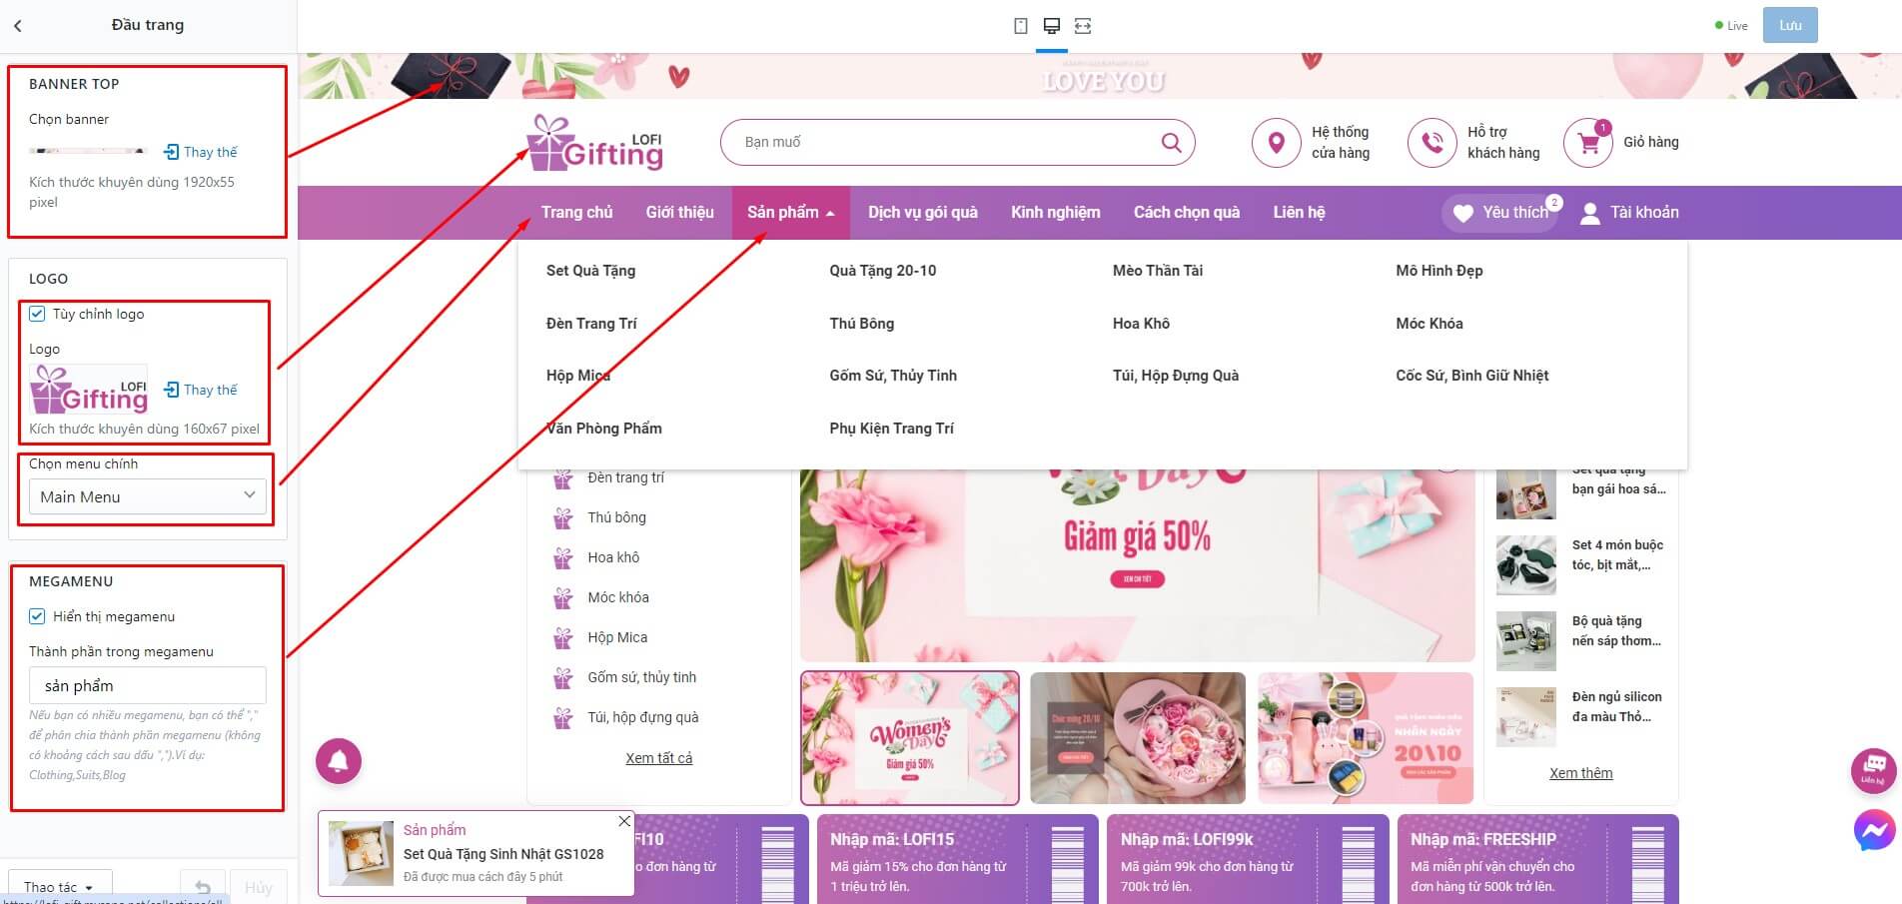Click gift icon beside Hoa khô

(x=563, y=558)
